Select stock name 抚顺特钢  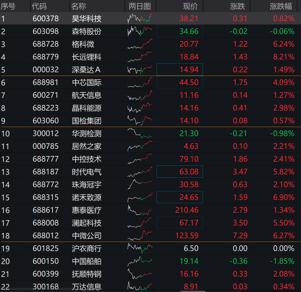tap(87, 274)
